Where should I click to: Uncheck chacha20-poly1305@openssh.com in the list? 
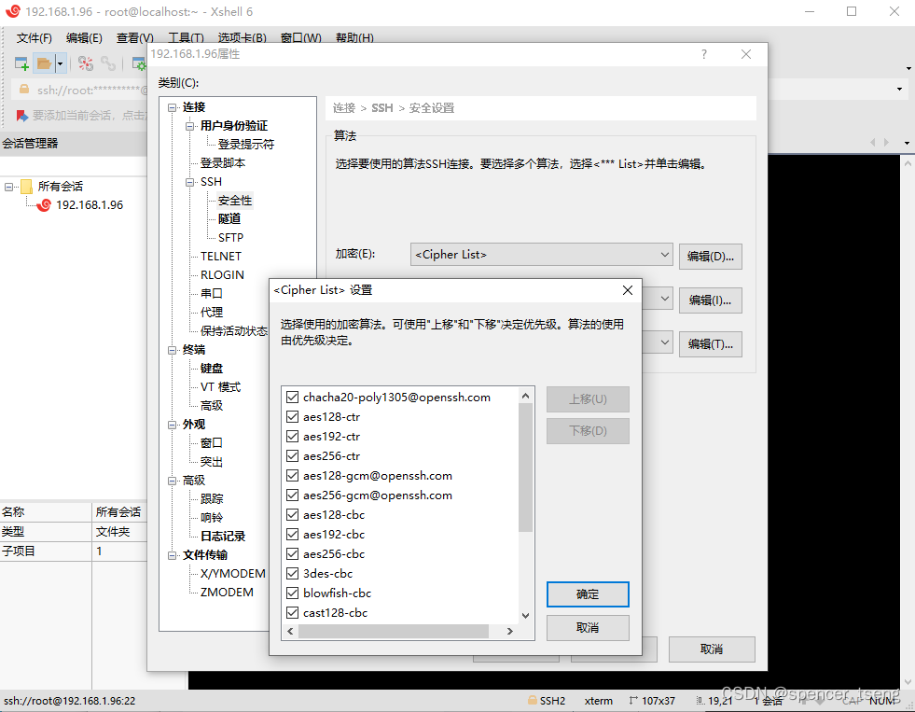tap(292, 397)
